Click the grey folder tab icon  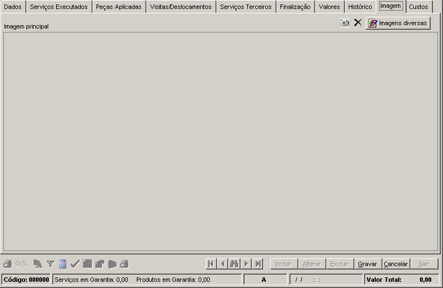pos(87,264)
